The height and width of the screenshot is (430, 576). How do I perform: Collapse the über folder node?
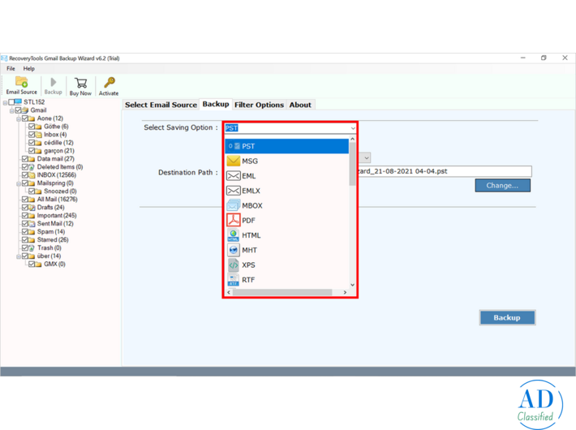coord(19,256)
